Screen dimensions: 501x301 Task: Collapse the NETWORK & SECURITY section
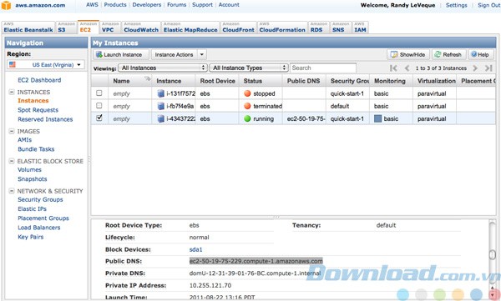click(12, 191)
